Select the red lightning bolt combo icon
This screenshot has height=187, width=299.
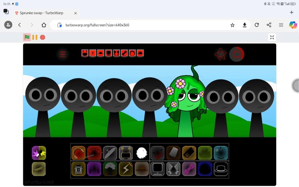tap(93, 53)
